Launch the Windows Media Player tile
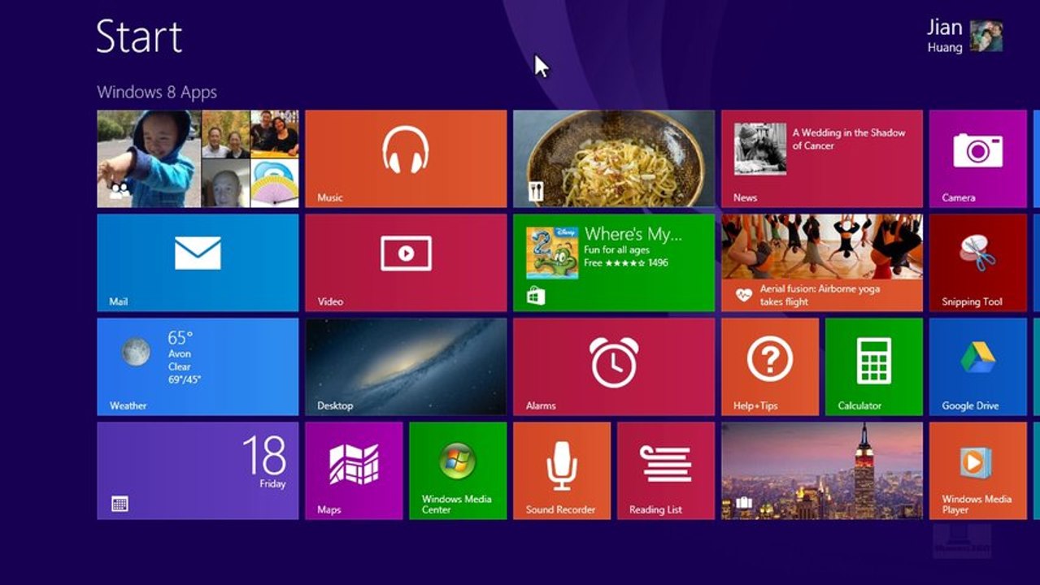Screen dimensions: 1040x585 tap(978, 470)
